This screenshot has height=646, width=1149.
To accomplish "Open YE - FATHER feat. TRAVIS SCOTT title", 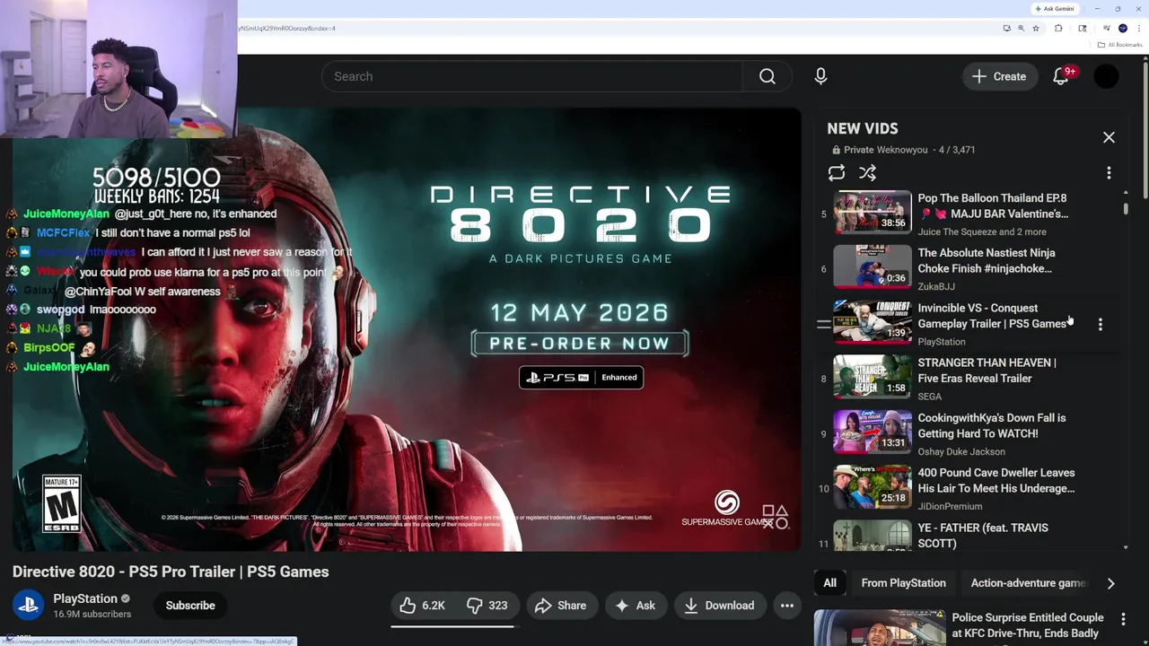I will [x=983, y=536].
